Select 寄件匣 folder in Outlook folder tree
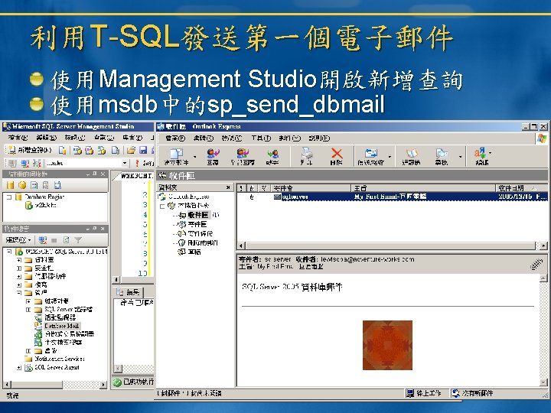The image size is (551, 413). [x=197, y=224]
